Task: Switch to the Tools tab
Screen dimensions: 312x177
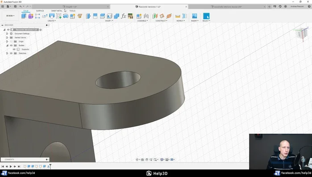Action: (x=72, y=11)
